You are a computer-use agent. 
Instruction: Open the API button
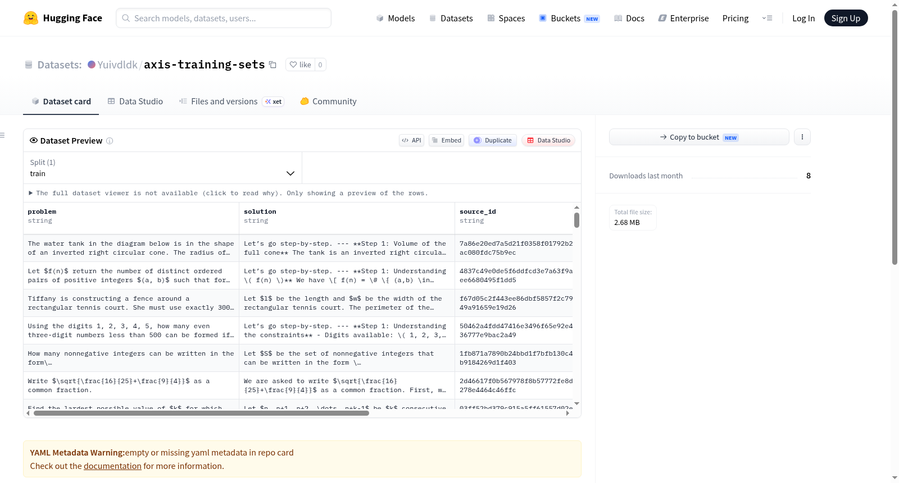[411, 140]
